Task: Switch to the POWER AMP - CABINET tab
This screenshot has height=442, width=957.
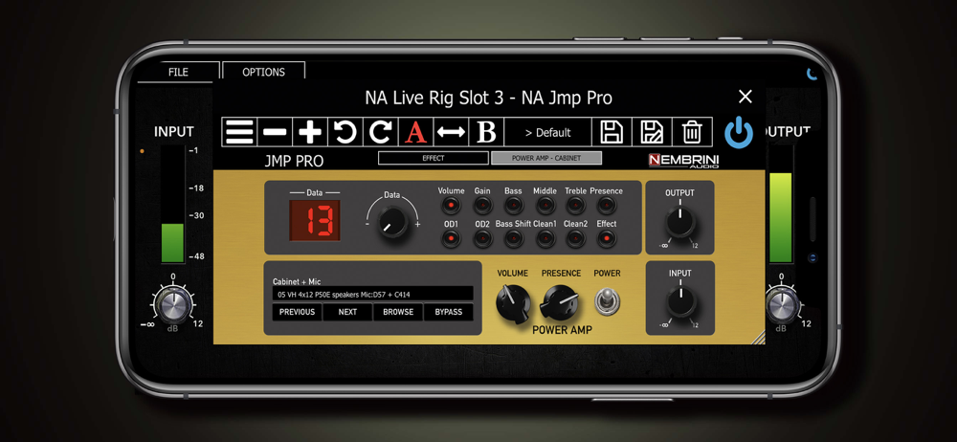Action: [x=546, y=158]
